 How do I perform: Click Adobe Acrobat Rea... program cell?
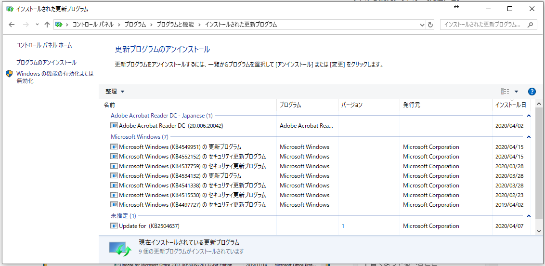[x=306, y=126]
